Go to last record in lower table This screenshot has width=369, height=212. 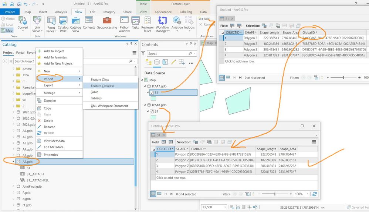click(172, 194)
